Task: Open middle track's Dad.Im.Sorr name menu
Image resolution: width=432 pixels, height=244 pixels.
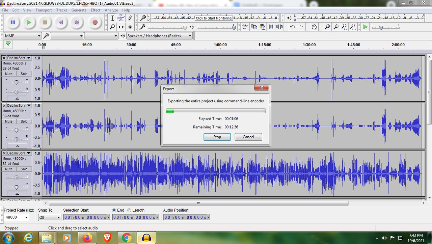Action: point(19,106)
